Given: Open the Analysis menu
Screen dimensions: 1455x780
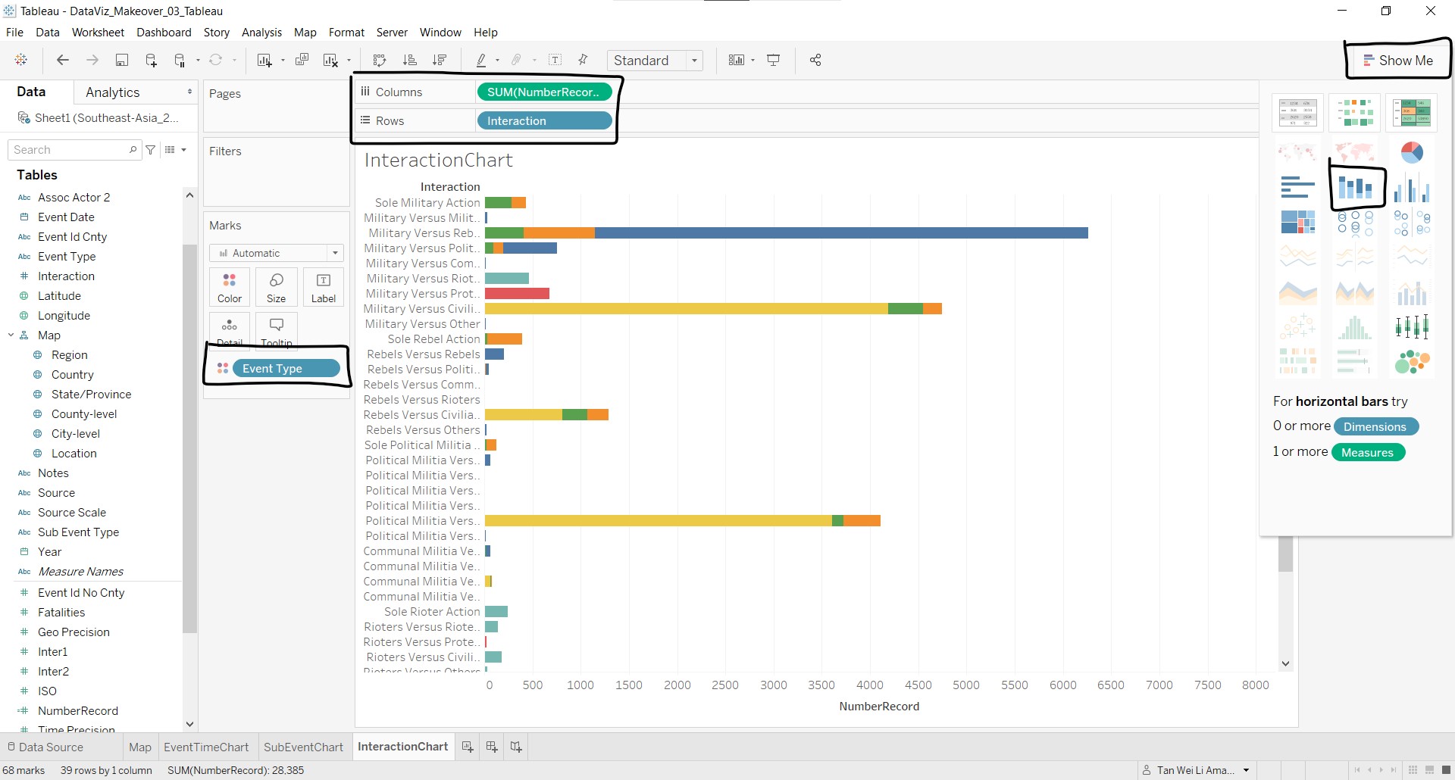Looking at the screenshot, I should pyautogui.click(x=261, y=33).
